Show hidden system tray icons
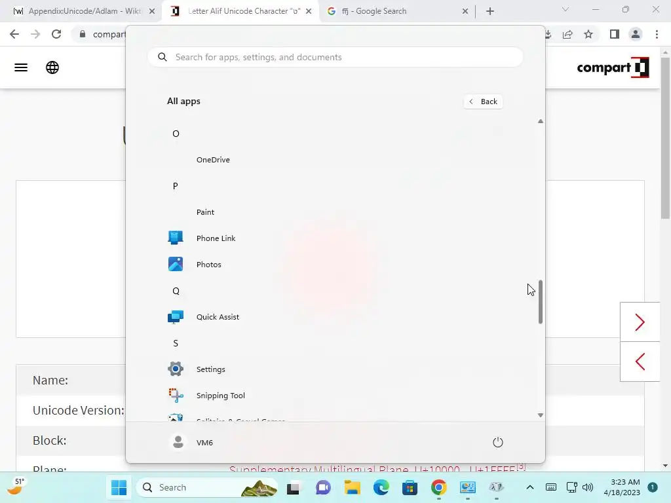 point(529,487)
